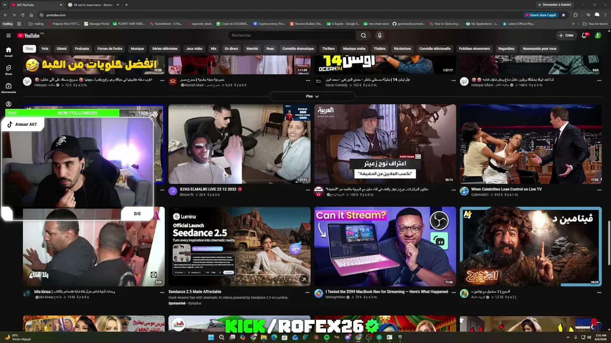Choose the Publiées récemment chip
The height and width of the screenshot is (343, 611).
[474, 49]
